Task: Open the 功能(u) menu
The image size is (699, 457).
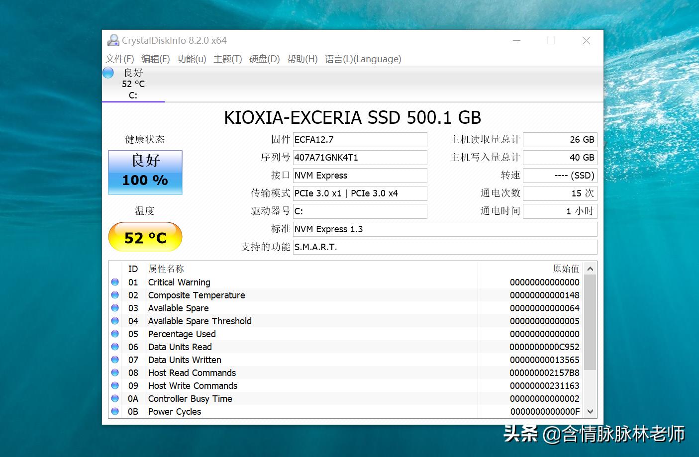Action: pyautogui.click(x=191, y=59)
